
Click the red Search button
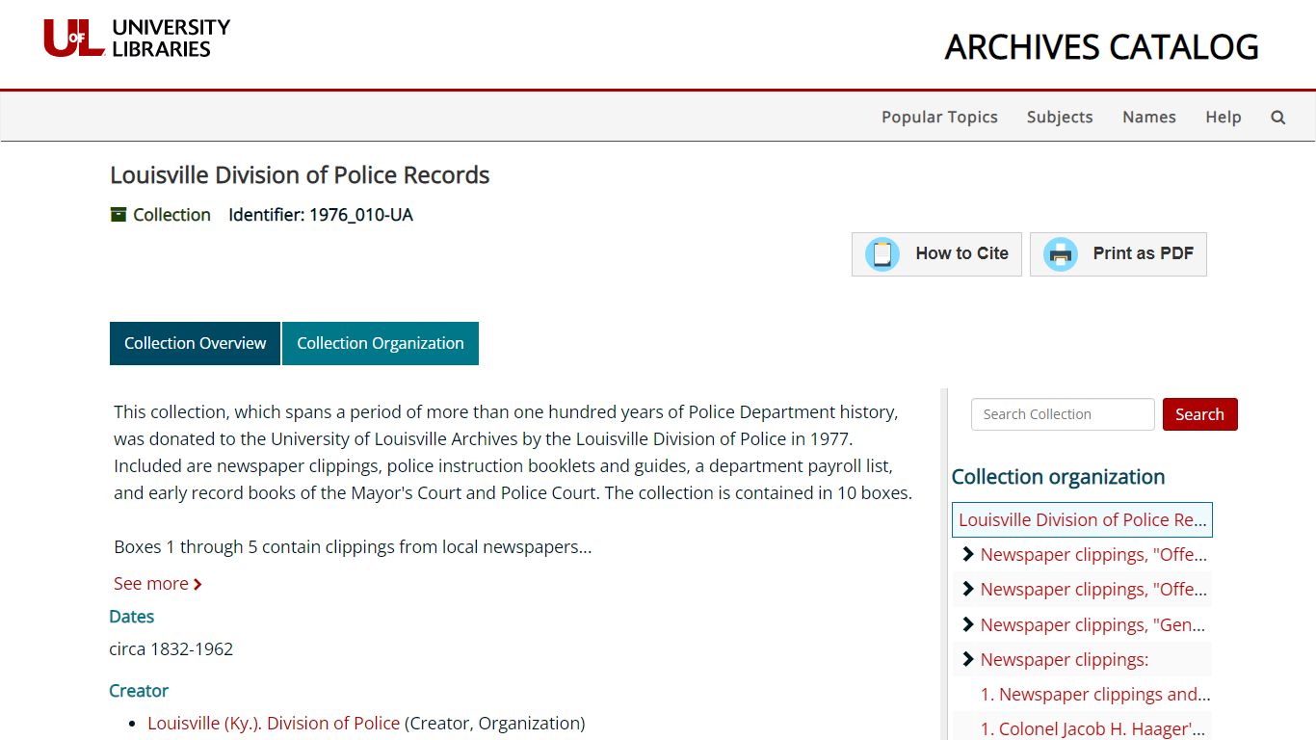1199,414
